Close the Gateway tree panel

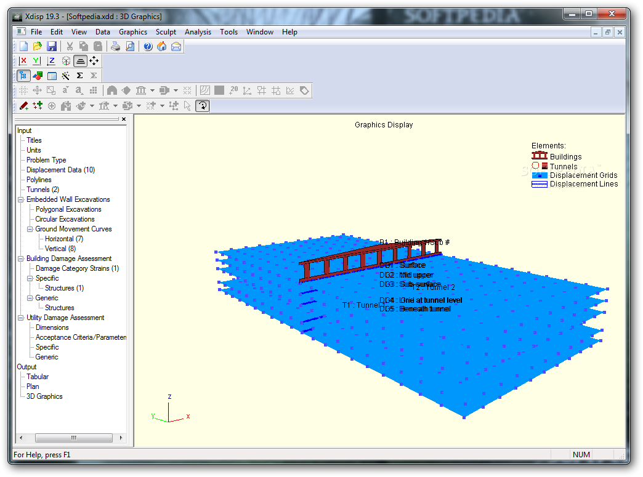124,119
